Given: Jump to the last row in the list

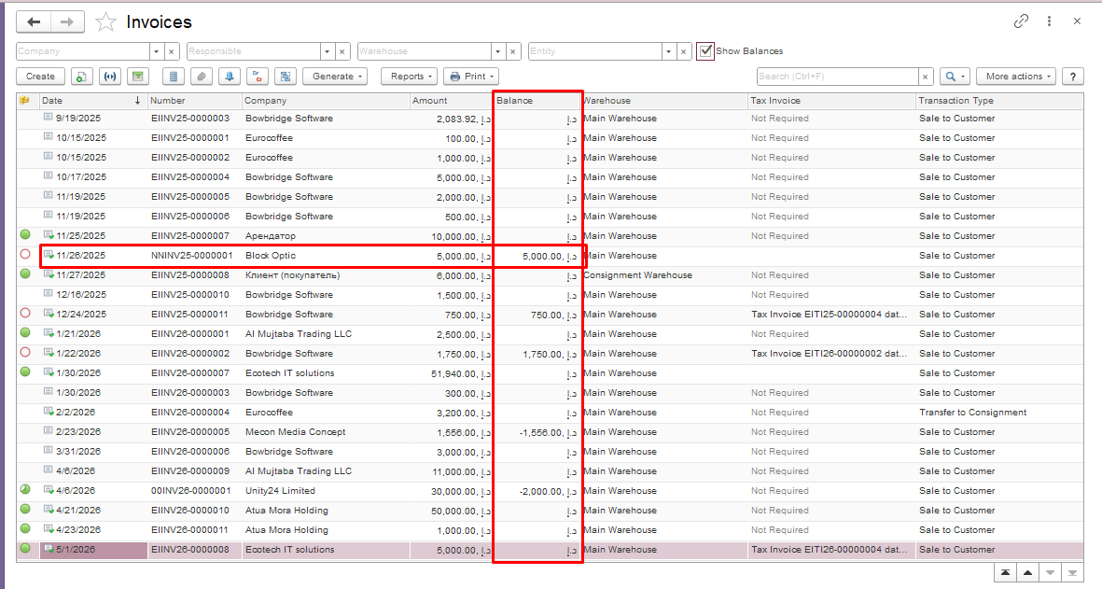Looking at the screenshot, I should [1072, 573].
